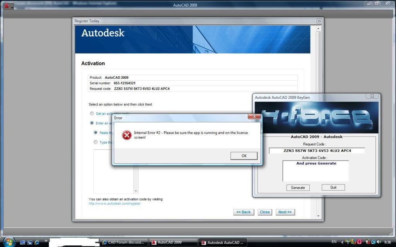Click OK in the Error dialog
Screen dimensions: 396x247
[244, 156]
